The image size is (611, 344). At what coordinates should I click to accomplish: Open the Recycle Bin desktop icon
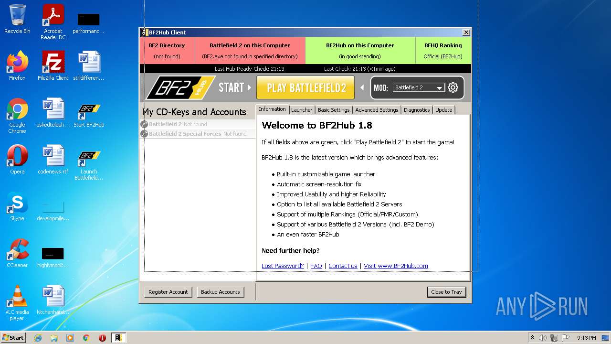17,20
